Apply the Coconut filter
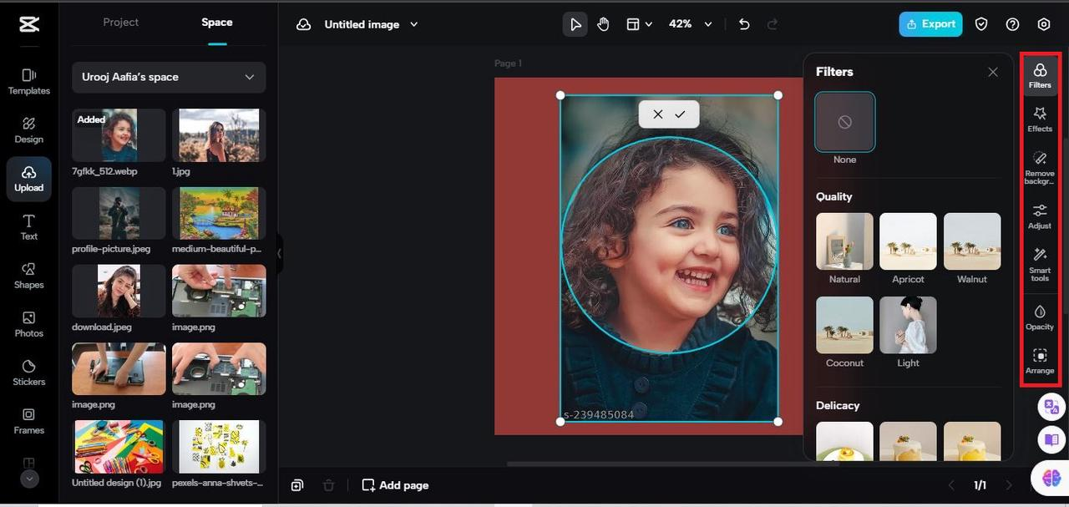Screen dimensions: 1069x507 tap(844, 325)
